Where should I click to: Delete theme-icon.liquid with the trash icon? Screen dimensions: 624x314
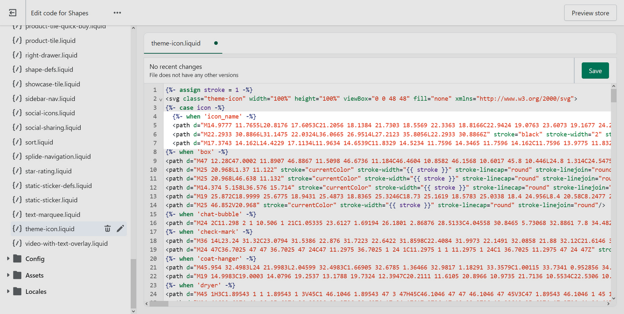[x=107, y=228]
